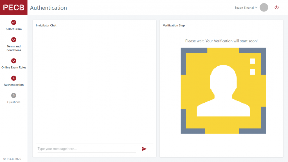The image size is (288, 162).
Task: Expand the user menu chevron arrow
Action: click(x=256, y=8)
